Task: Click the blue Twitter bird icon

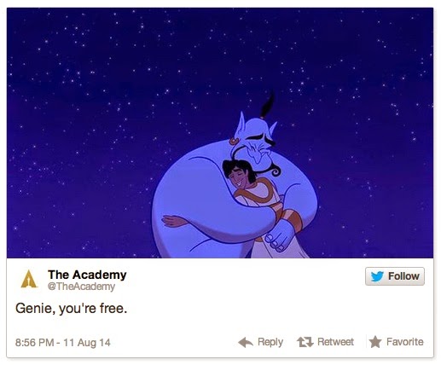Action: [377, 276]
